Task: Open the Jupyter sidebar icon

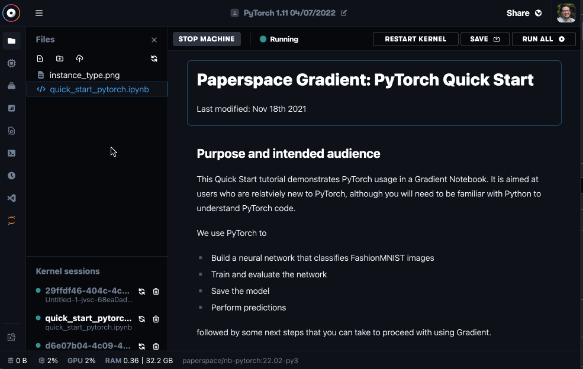Action: pyautogui.click(x=11, y=221)
